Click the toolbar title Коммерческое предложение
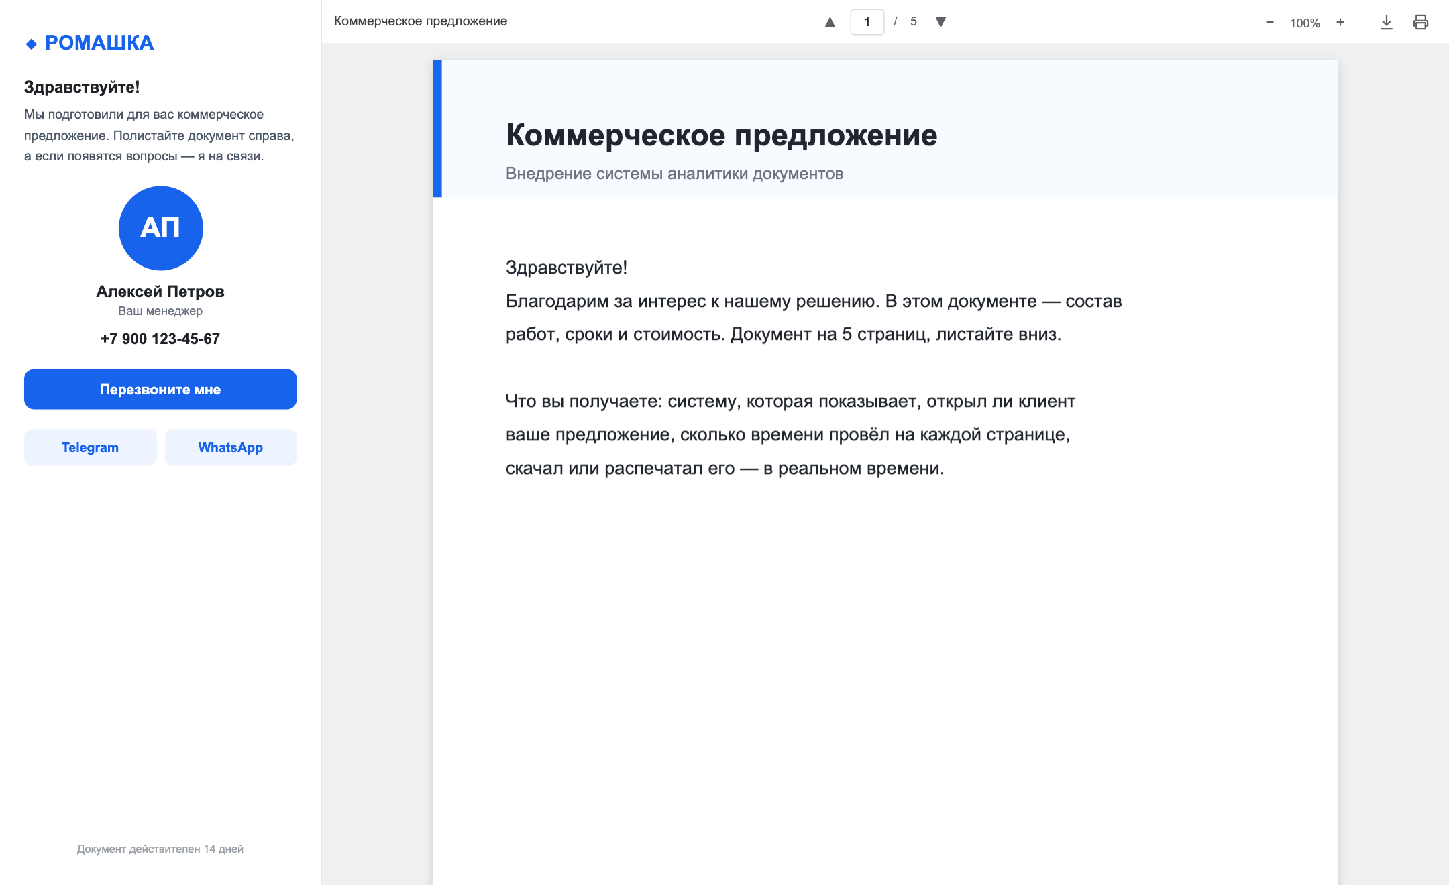Image resolution: width=1449 pixels, height=885 pixels. (421, 21)
